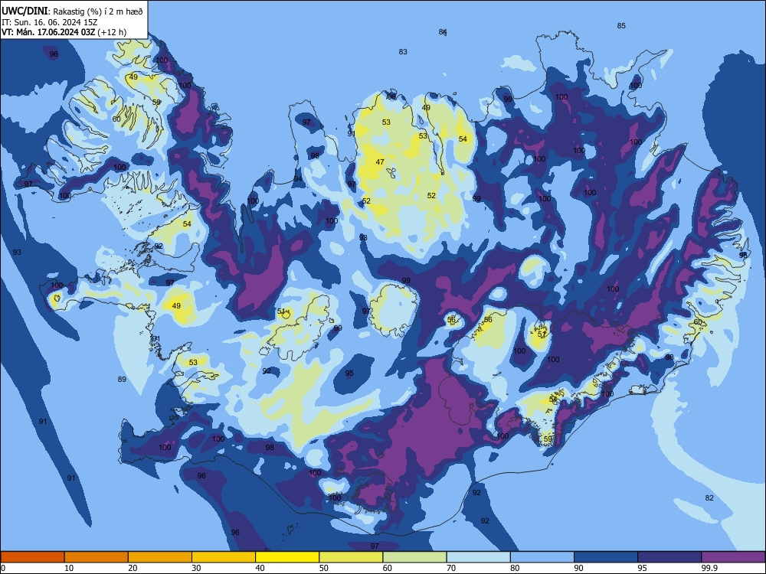
Task: Click the '70' legend tick label
Action: 451,568
